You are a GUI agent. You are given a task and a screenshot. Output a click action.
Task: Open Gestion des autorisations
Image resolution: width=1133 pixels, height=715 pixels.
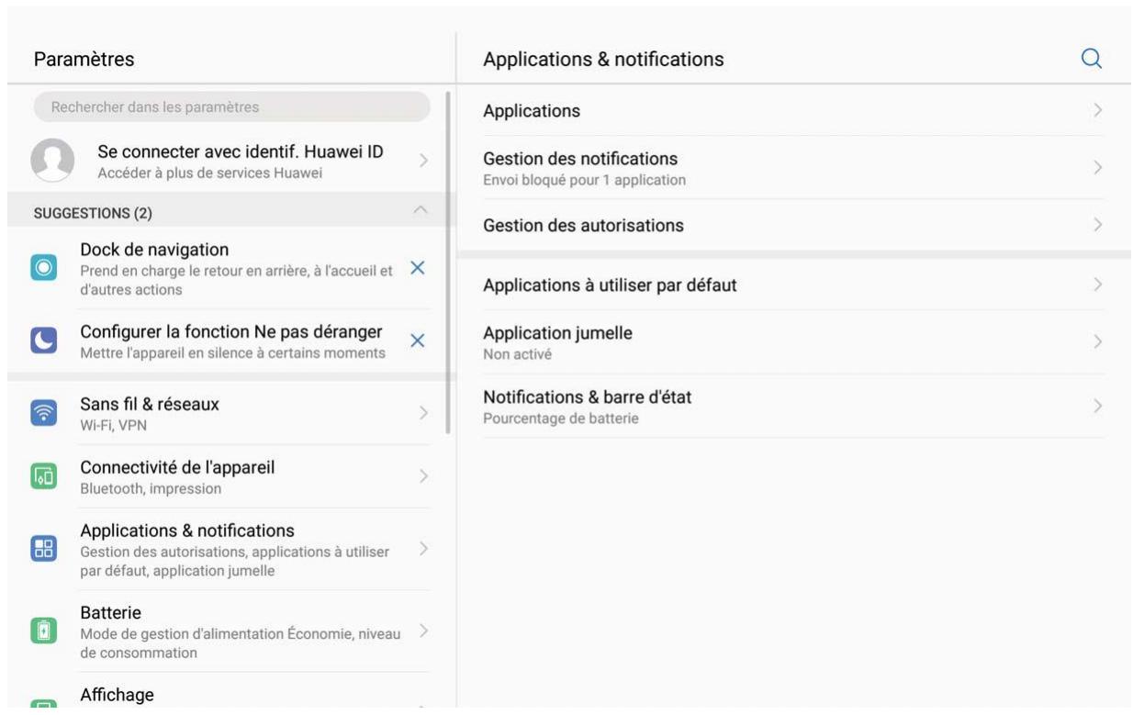(x=790, y=224)
